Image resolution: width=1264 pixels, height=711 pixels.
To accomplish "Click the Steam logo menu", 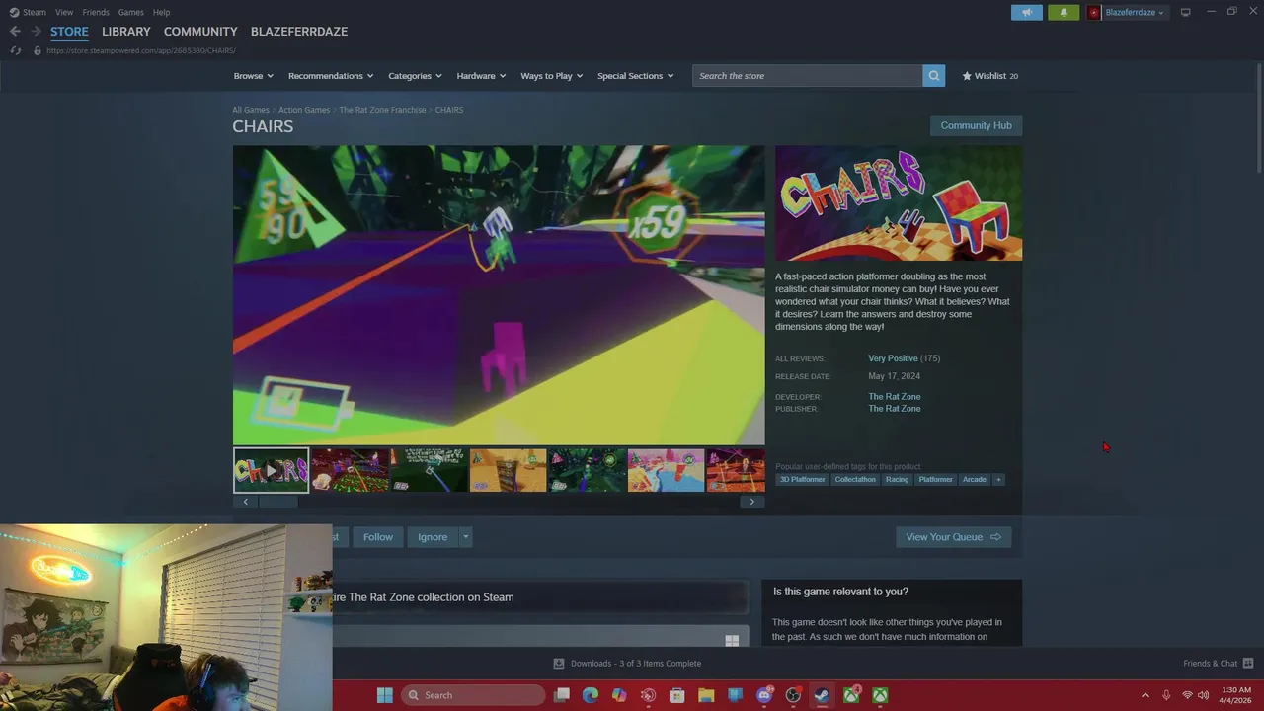I will 28,12.
